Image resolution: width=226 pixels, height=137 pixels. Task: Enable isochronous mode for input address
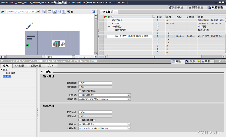pos(80,91)
